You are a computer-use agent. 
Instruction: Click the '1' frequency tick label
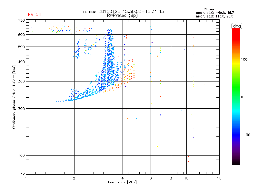tap(26, 178)
